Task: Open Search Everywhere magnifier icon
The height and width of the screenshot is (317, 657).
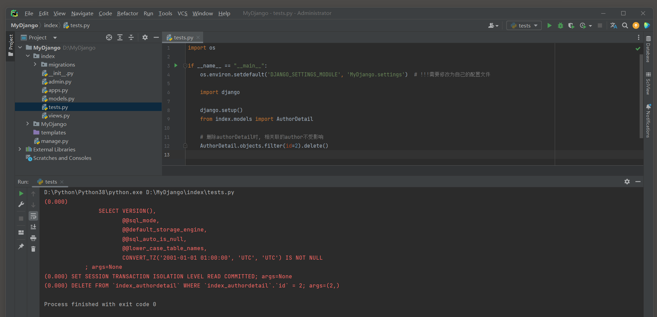Action: click(x=625, y=25)
